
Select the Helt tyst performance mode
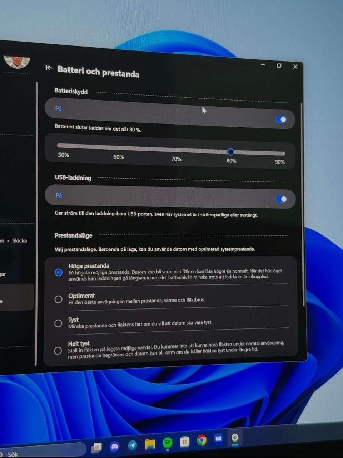58,350
